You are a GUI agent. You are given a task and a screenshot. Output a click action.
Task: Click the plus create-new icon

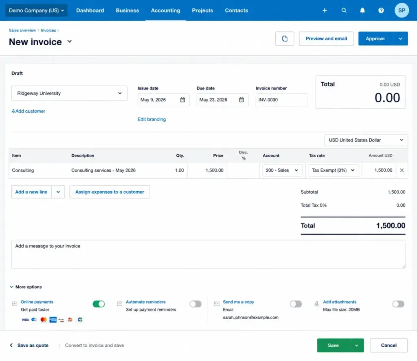(x=325, y=10)
